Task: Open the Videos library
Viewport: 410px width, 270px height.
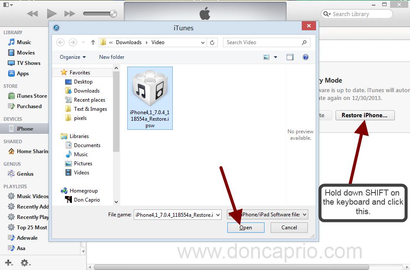Action: tap(81, 173)
